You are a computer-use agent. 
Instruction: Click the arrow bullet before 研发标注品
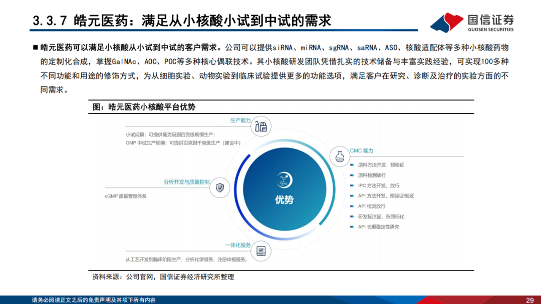click(x=352, y=216)
